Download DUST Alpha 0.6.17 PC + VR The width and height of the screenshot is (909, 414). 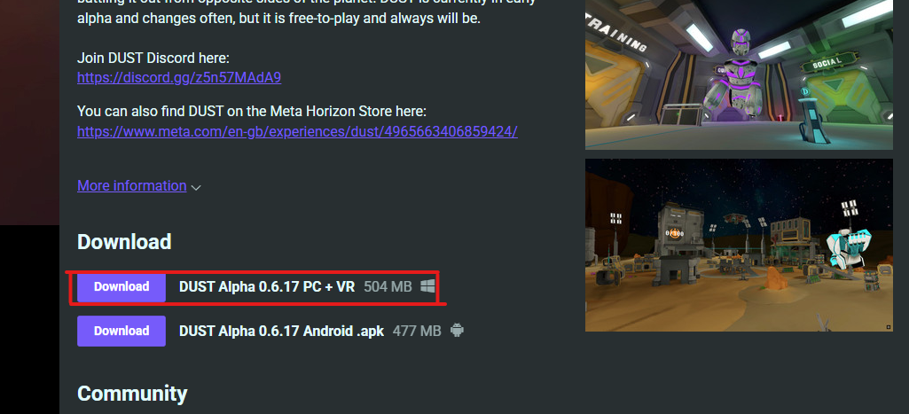121,286
